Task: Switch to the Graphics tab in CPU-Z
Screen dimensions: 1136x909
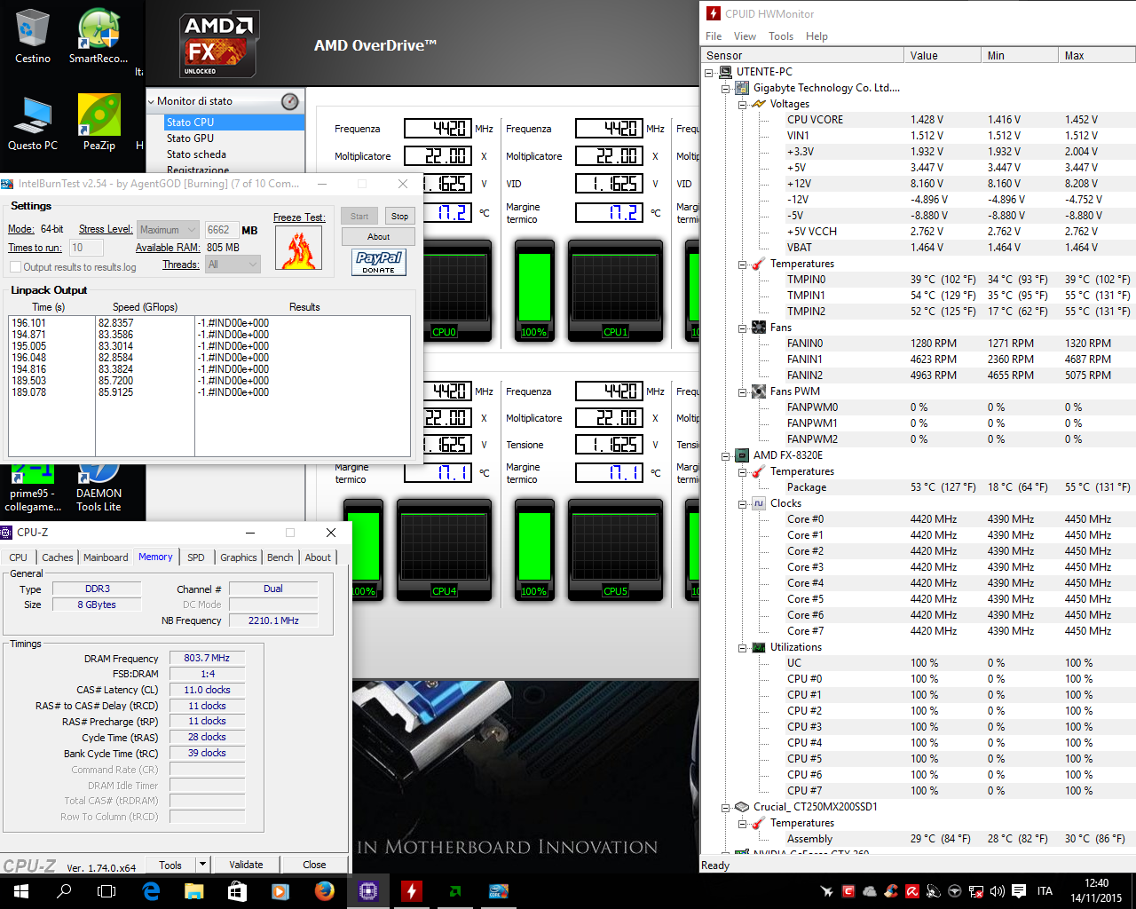Action: [x=239, y=557]
